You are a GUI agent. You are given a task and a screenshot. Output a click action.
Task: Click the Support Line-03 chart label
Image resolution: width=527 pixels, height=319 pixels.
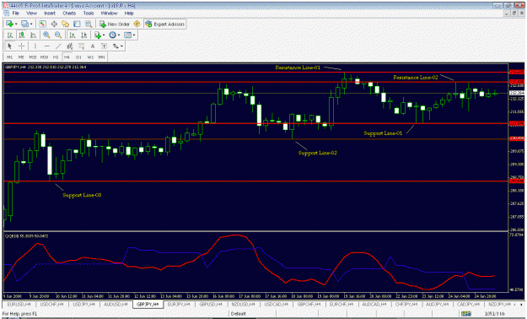pos(82,195)
